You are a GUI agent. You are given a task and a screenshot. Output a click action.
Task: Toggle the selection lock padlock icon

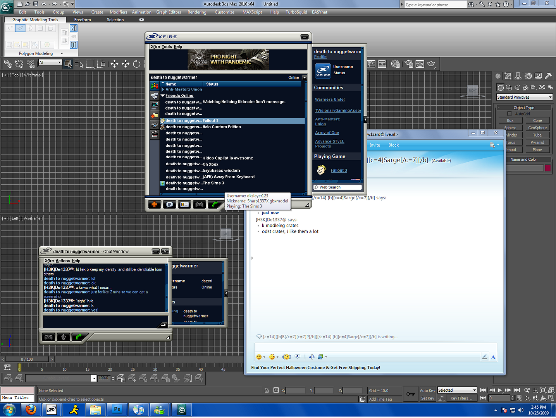(267, 391)
